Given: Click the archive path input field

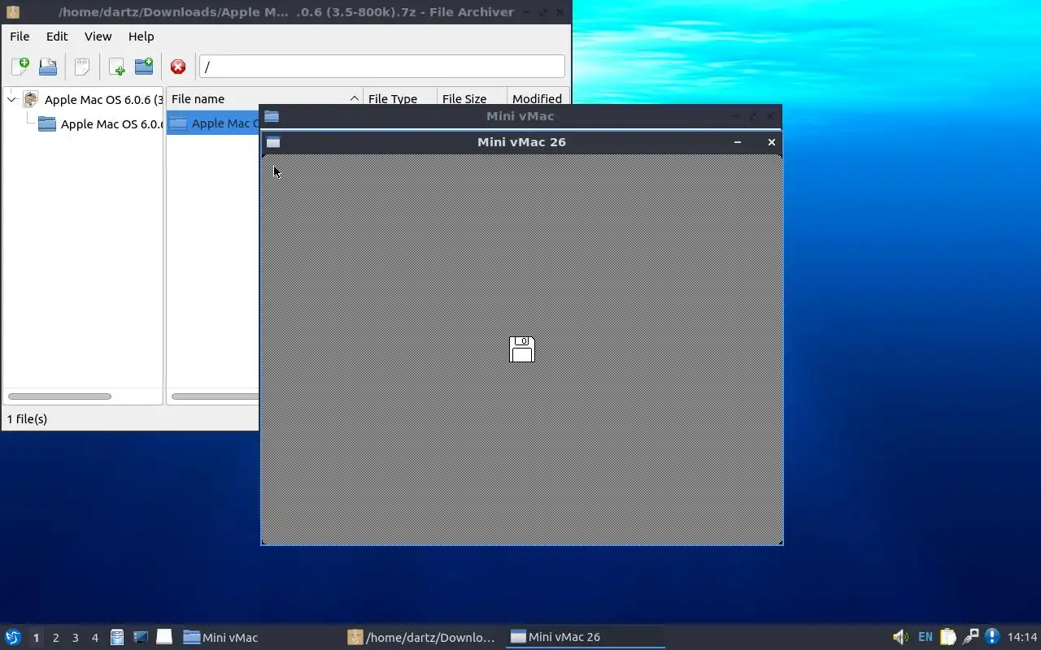Looking at the screenshot, I should click(381, 67).
